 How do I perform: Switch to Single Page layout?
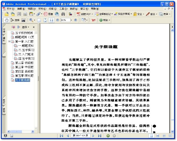(151, 136)
